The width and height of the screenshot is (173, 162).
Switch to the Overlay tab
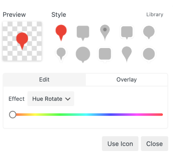point(127,80)
